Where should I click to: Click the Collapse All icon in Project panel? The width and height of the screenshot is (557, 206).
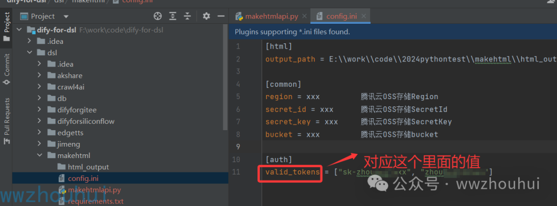[188, 16]
